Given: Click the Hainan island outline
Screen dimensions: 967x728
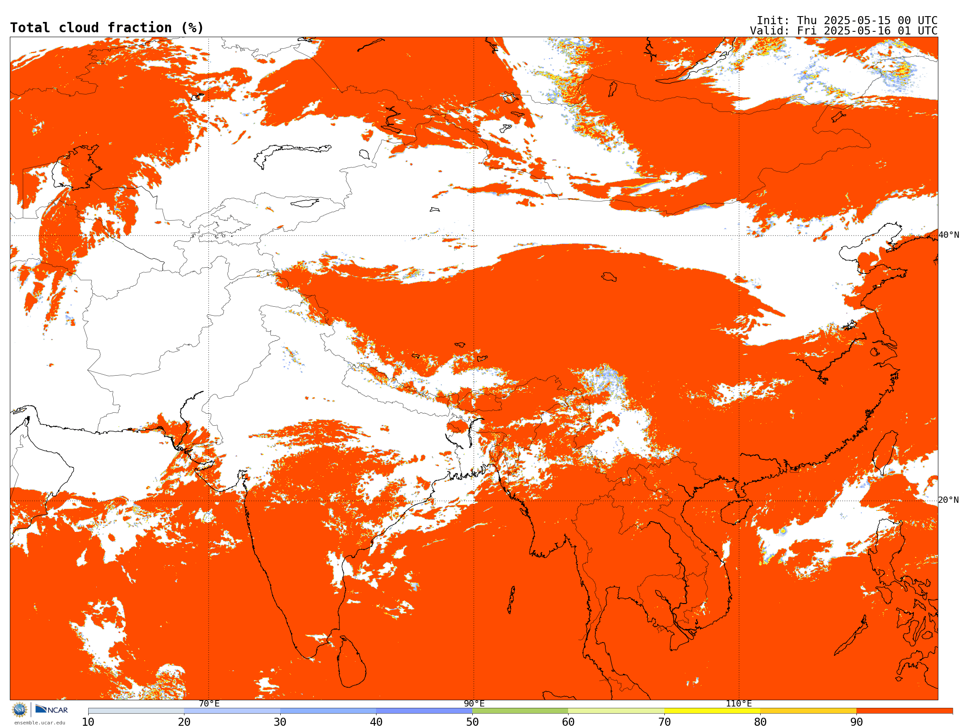Looking at the screenshot, I should (x=736, y=512).
